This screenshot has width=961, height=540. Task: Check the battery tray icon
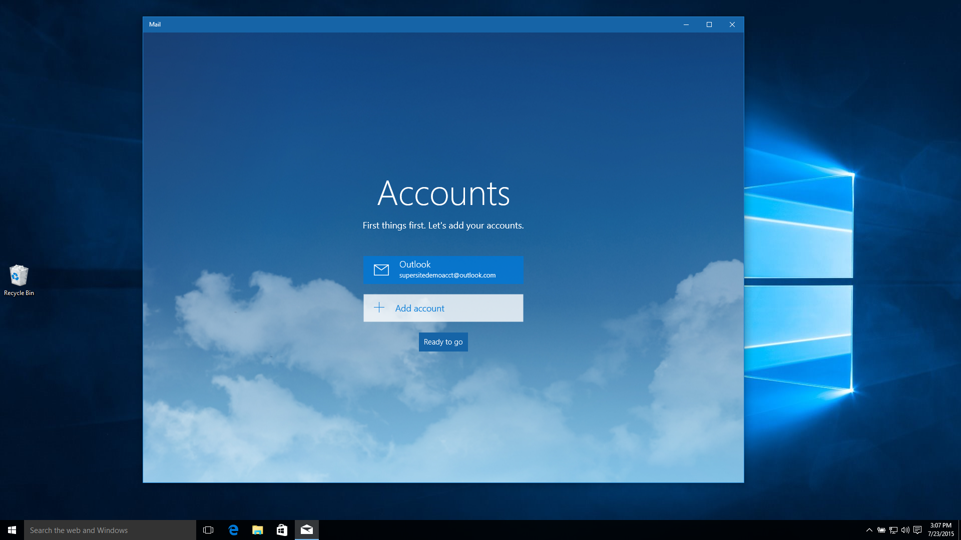point(881,530)
